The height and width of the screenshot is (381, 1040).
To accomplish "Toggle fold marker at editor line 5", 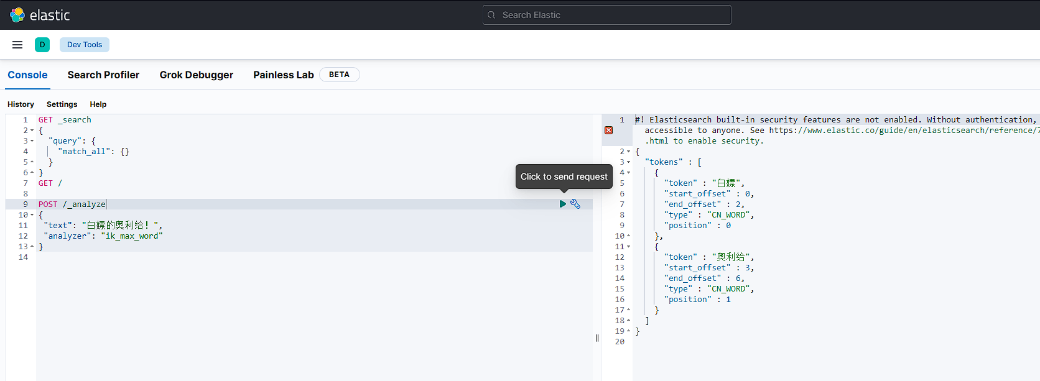I will pos(32,162).
